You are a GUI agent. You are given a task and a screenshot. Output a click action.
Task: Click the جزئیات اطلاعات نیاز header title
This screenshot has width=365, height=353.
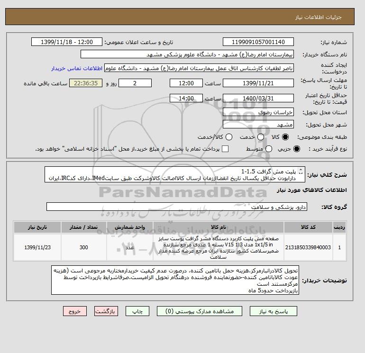click(318, 17)
